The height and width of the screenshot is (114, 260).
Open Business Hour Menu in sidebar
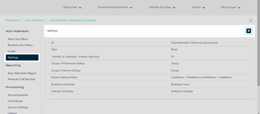point(20,45)
